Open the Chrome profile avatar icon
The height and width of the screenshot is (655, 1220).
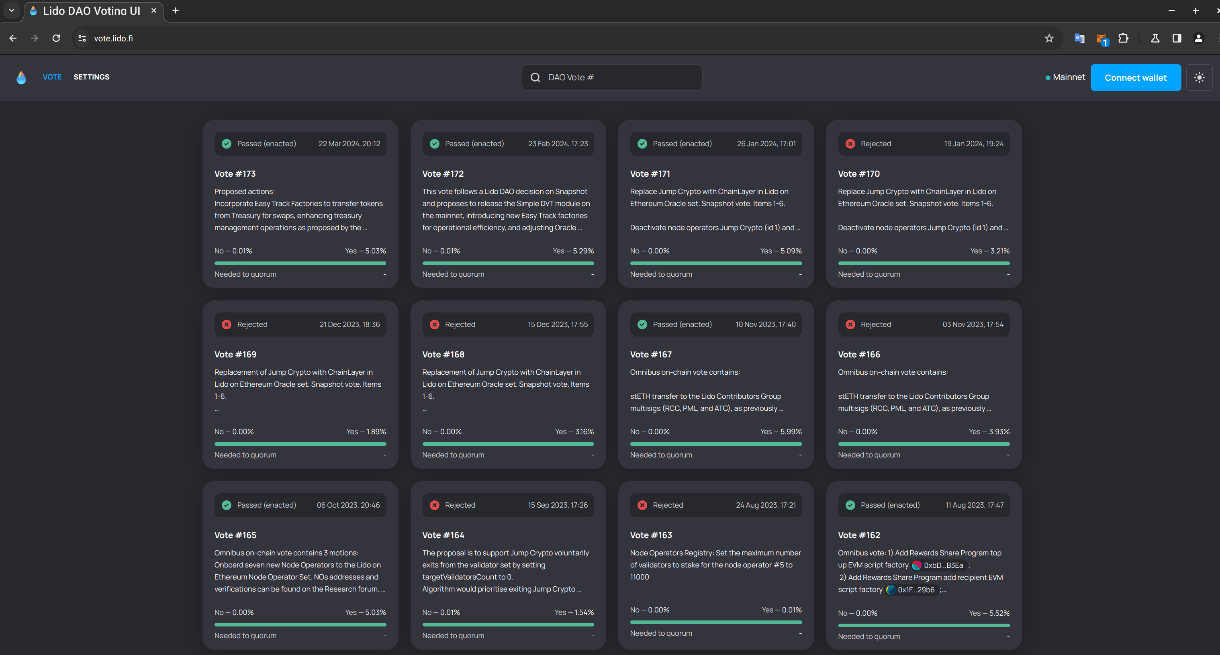tap(1198, 39)
